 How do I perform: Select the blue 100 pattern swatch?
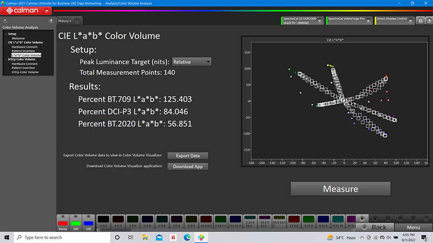click(88, 223)
